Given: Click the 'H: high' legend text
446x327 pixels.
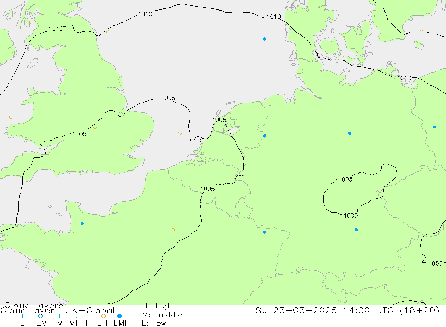Looking at the screenshot, I should [x=157, y=306].
